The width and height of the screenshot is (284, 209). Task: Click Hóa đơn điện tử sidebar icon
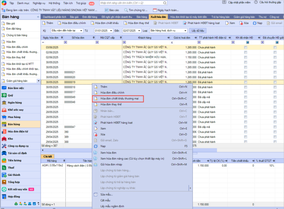point(4,131)
